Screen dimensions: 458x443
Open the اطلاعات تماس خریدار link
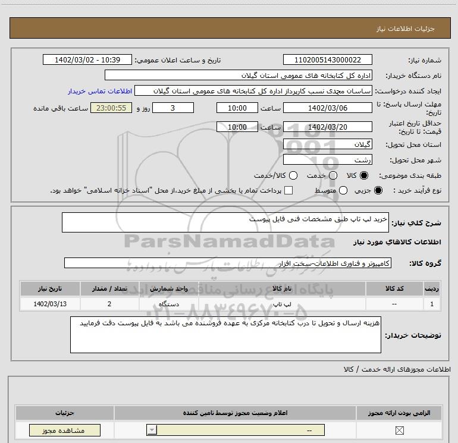pos(100,91)
